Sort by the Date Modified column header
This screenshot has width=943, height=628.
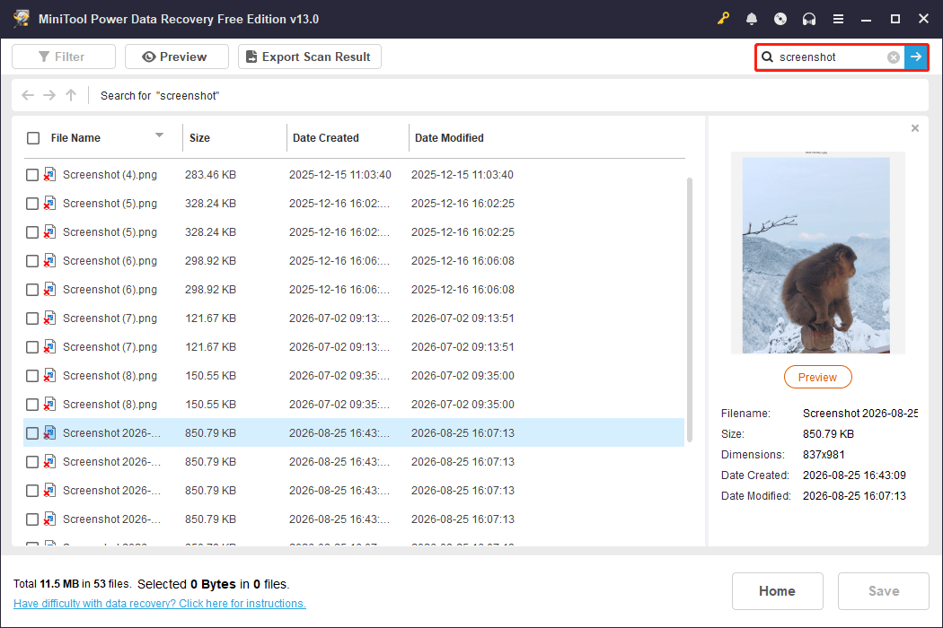click(449, 138)
